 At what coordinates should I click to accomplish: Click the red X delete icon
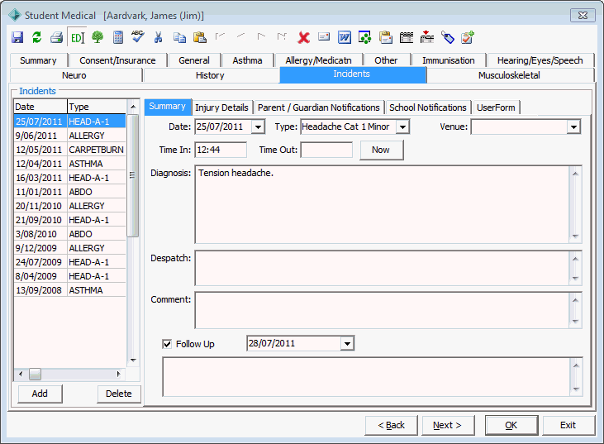point(303,37)
